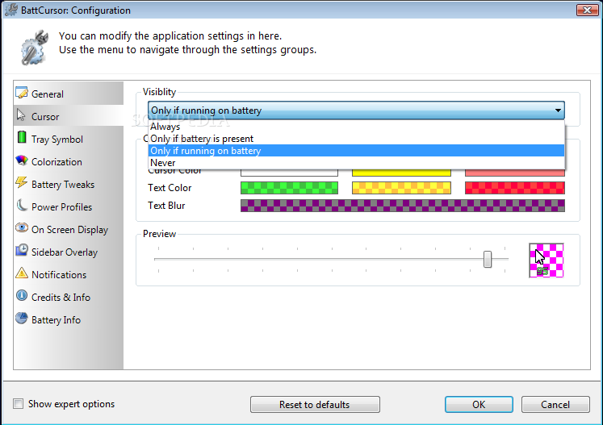Click the Cancel button
603x425 pixels.
pos(555,404)
